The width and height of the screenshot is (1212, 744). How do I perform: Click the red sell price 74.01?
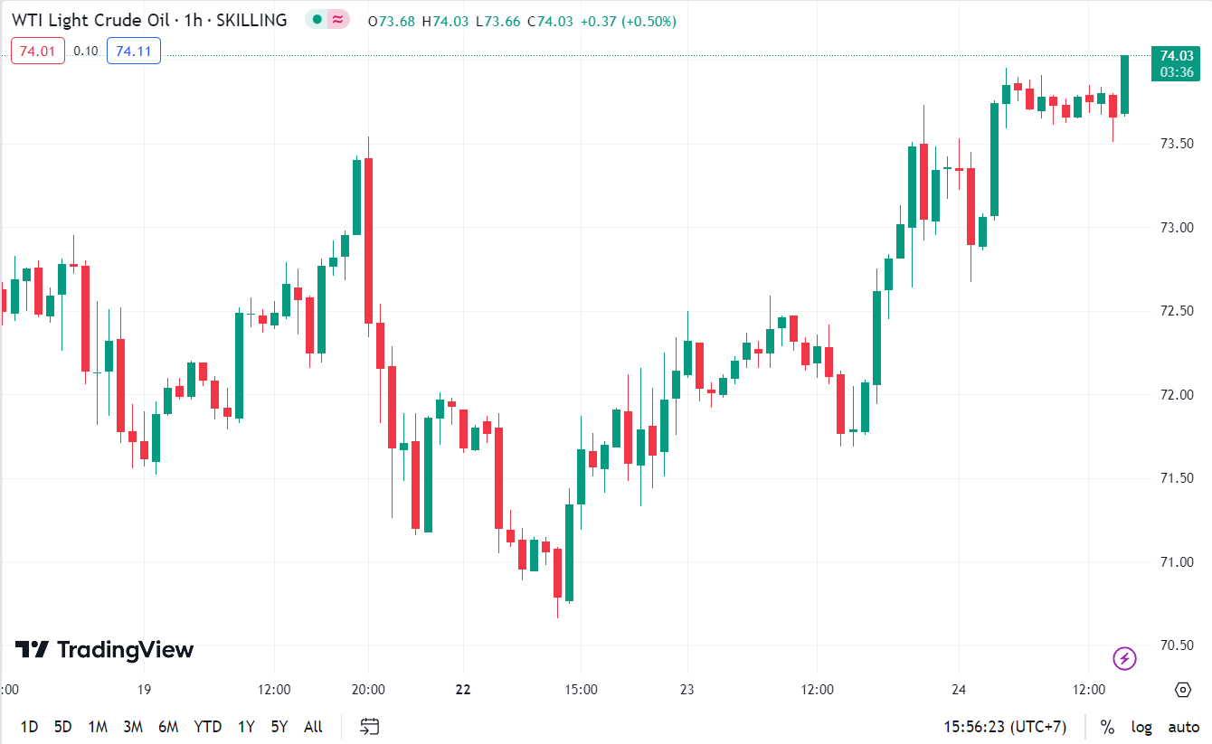pos(37,52)
